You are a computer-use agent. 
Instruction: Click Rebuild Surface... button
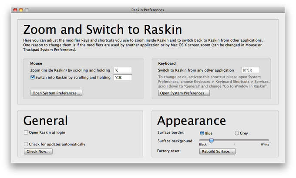coord(217,152)
